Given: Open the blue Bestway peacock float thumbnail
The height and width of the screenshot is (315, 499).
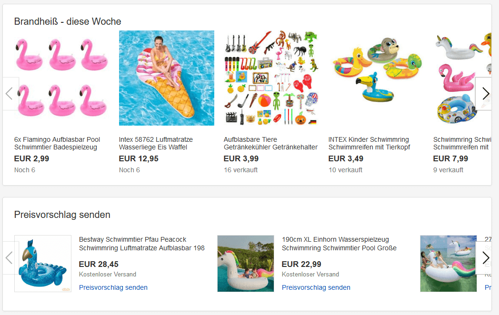Looking at the screenshot, I should point(43,264).
